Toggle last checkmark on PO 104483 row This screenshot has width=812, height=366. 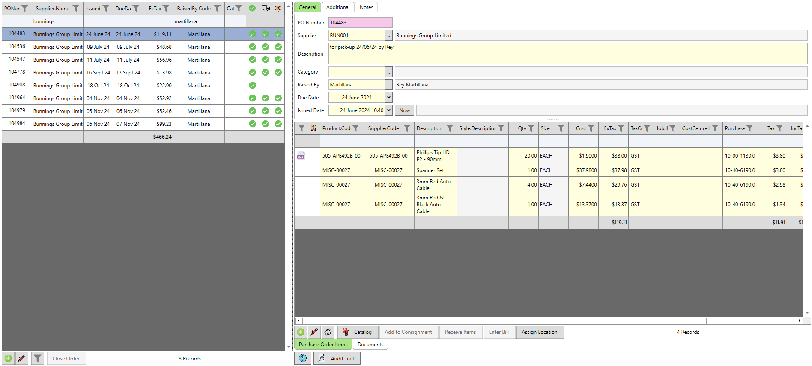click(278, 34)
